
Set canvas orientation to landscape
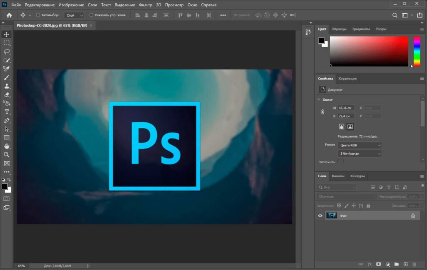[350, 126]
